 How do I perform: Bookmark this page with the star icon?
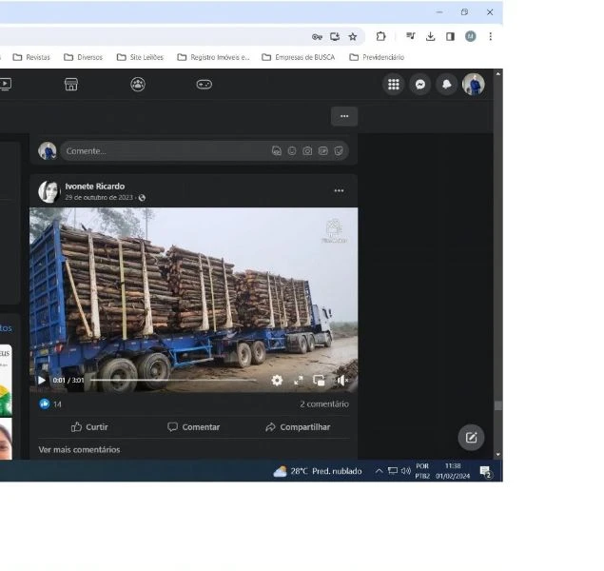coord(353,36)
